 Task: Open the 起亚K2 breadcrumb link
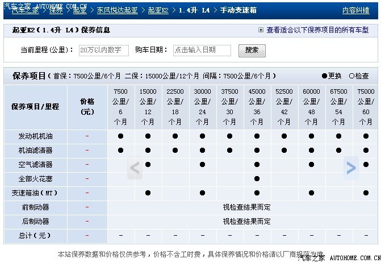pyautogui.click(x=158, y=10)
